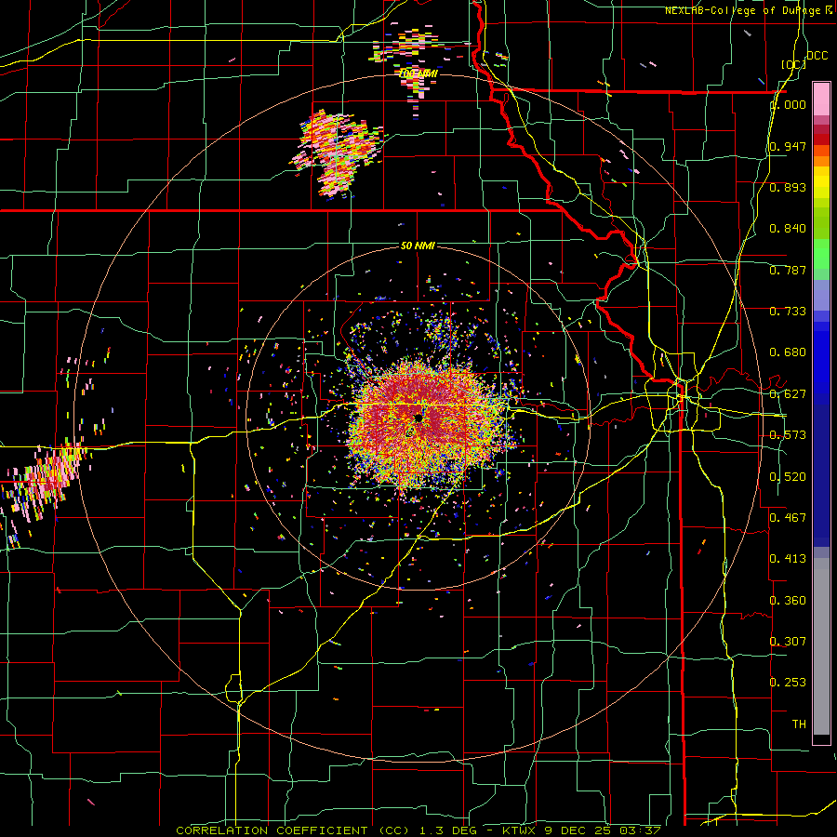Click the 0.307 legend value
The height and width of the screenshot is (837, 837).
(x=788, y=642)
